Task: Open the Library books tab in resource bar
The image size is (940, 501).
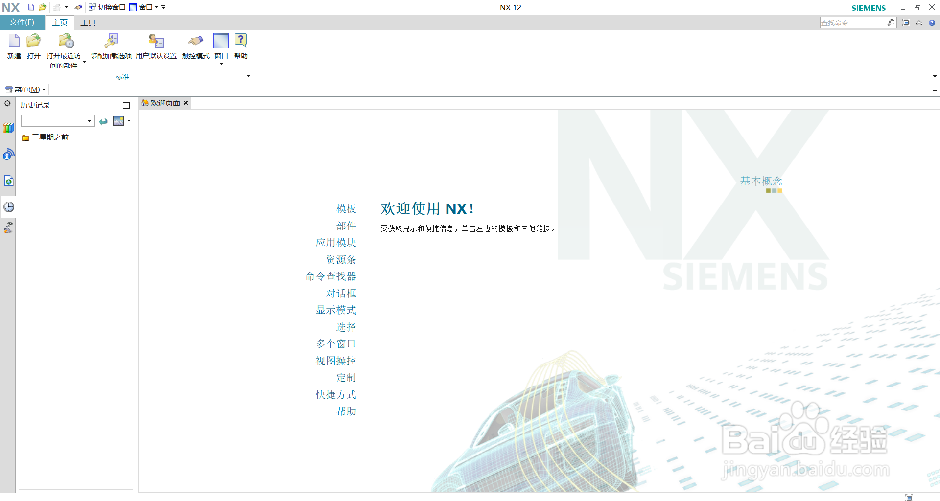Action: 8,128
